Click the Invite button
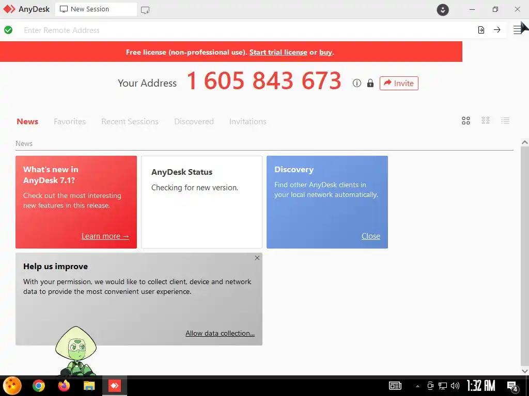 [x=399, y=83]
